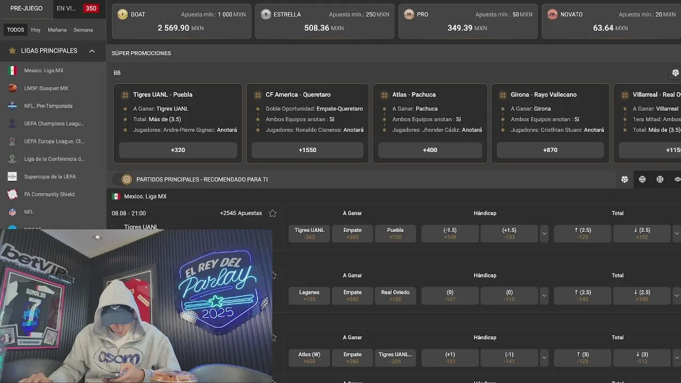The width and height of the screenshot is (681, 383).
Task: Expand more handicap options for Leganes - Real Oviedo
Action: [544, 296]
